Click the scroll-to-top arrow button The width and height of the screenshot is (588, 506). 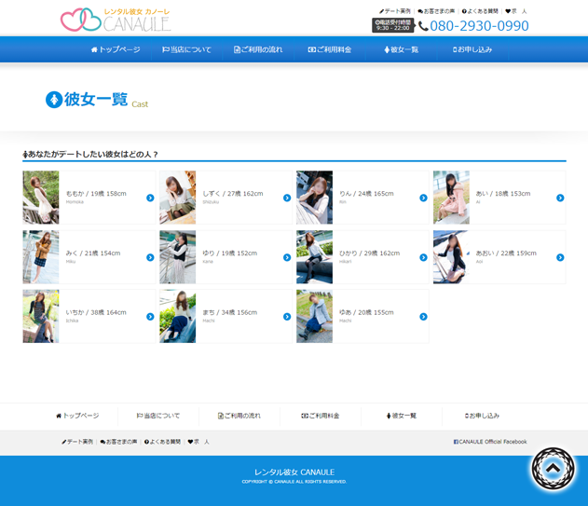pos(553,469)
